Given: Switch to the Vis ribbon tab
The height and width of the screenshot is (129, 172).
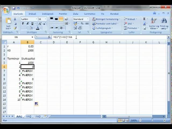Looking at the screenshot, I should tap(102, 14).
